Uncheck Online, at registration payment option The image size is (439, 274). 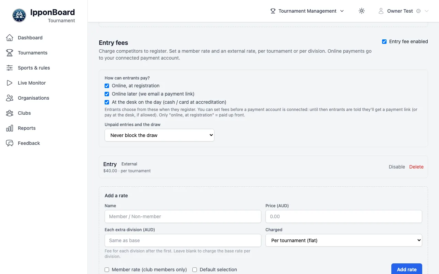107,86
